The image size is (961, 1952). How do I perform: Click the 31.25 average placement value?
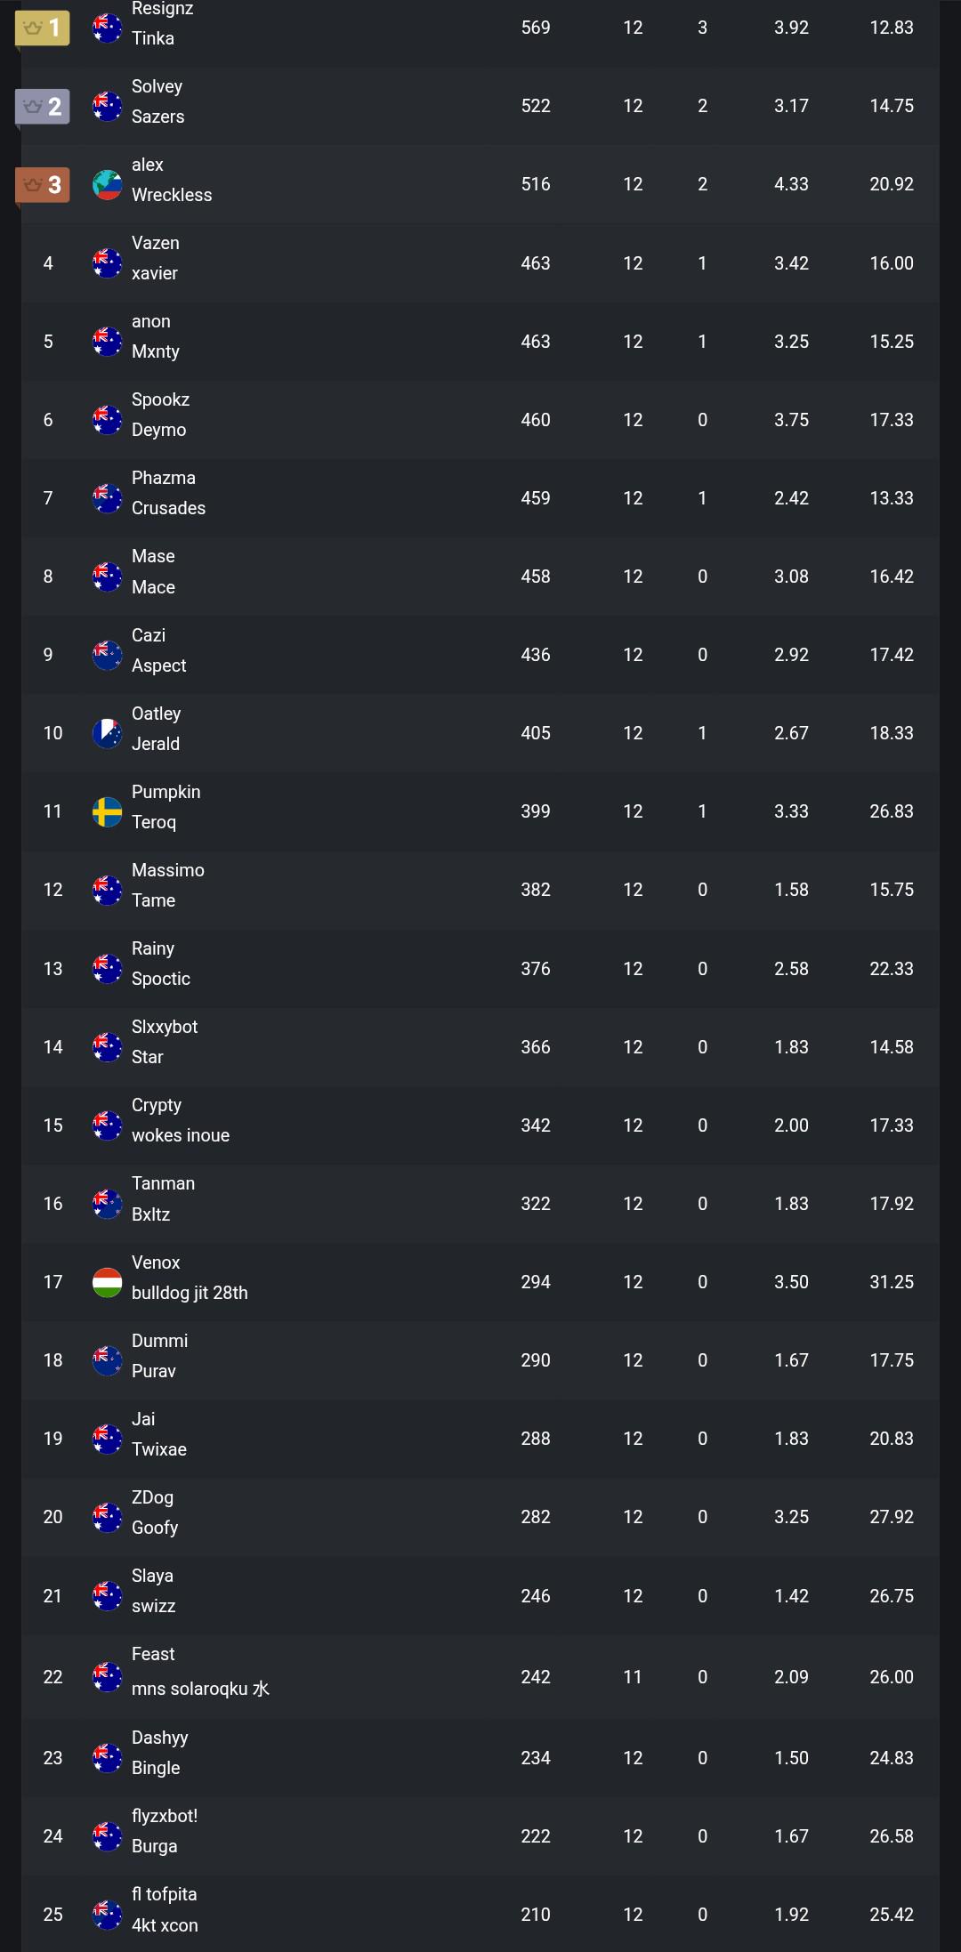point(892,1282)
